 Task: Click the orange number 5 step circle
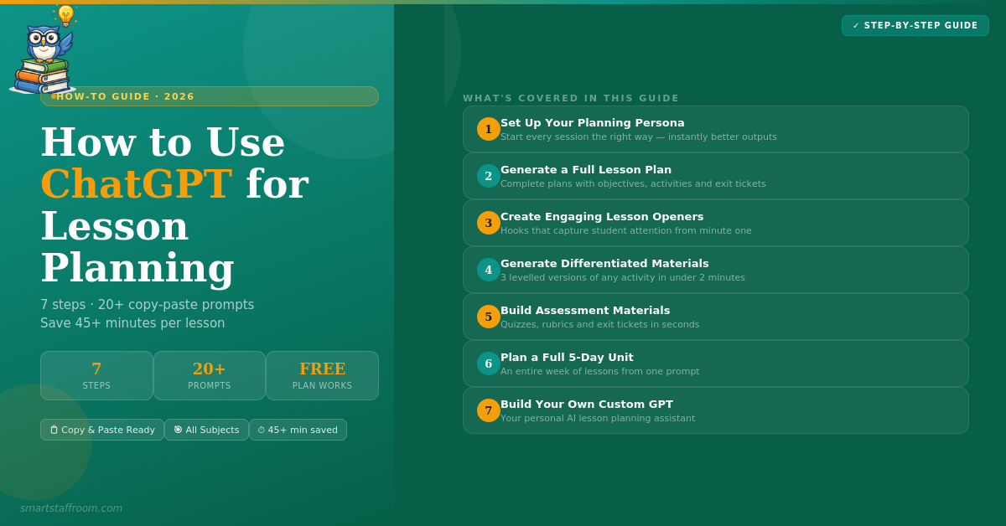(x=489, y=317)
